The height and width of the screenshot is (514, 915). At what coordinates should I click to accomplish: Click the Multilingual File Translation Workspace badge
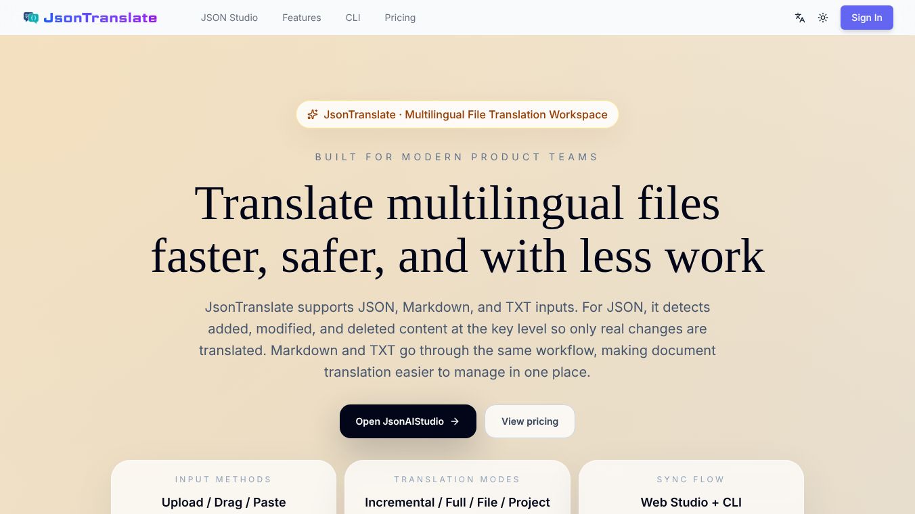click(457, 114)
